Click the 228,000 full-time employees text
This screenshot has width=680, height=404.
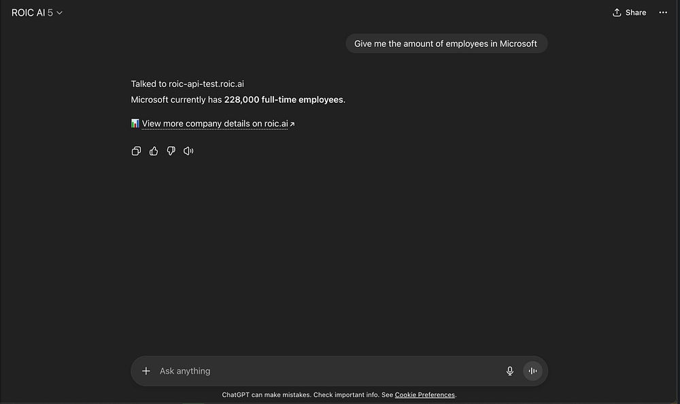(284, 100)
